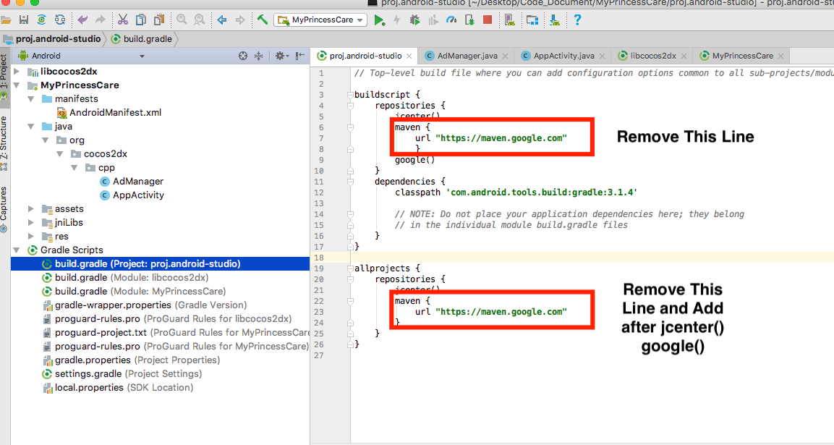Collapse the Gradle Scripts node
The image size is (834, 445).
(17, 250)
